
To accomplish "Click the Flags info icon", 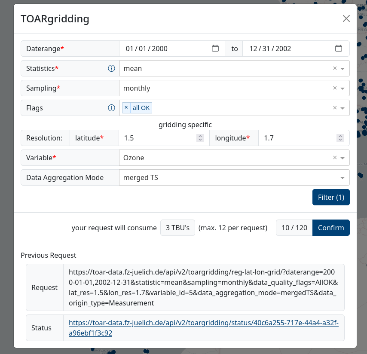I will click(111, 108).
